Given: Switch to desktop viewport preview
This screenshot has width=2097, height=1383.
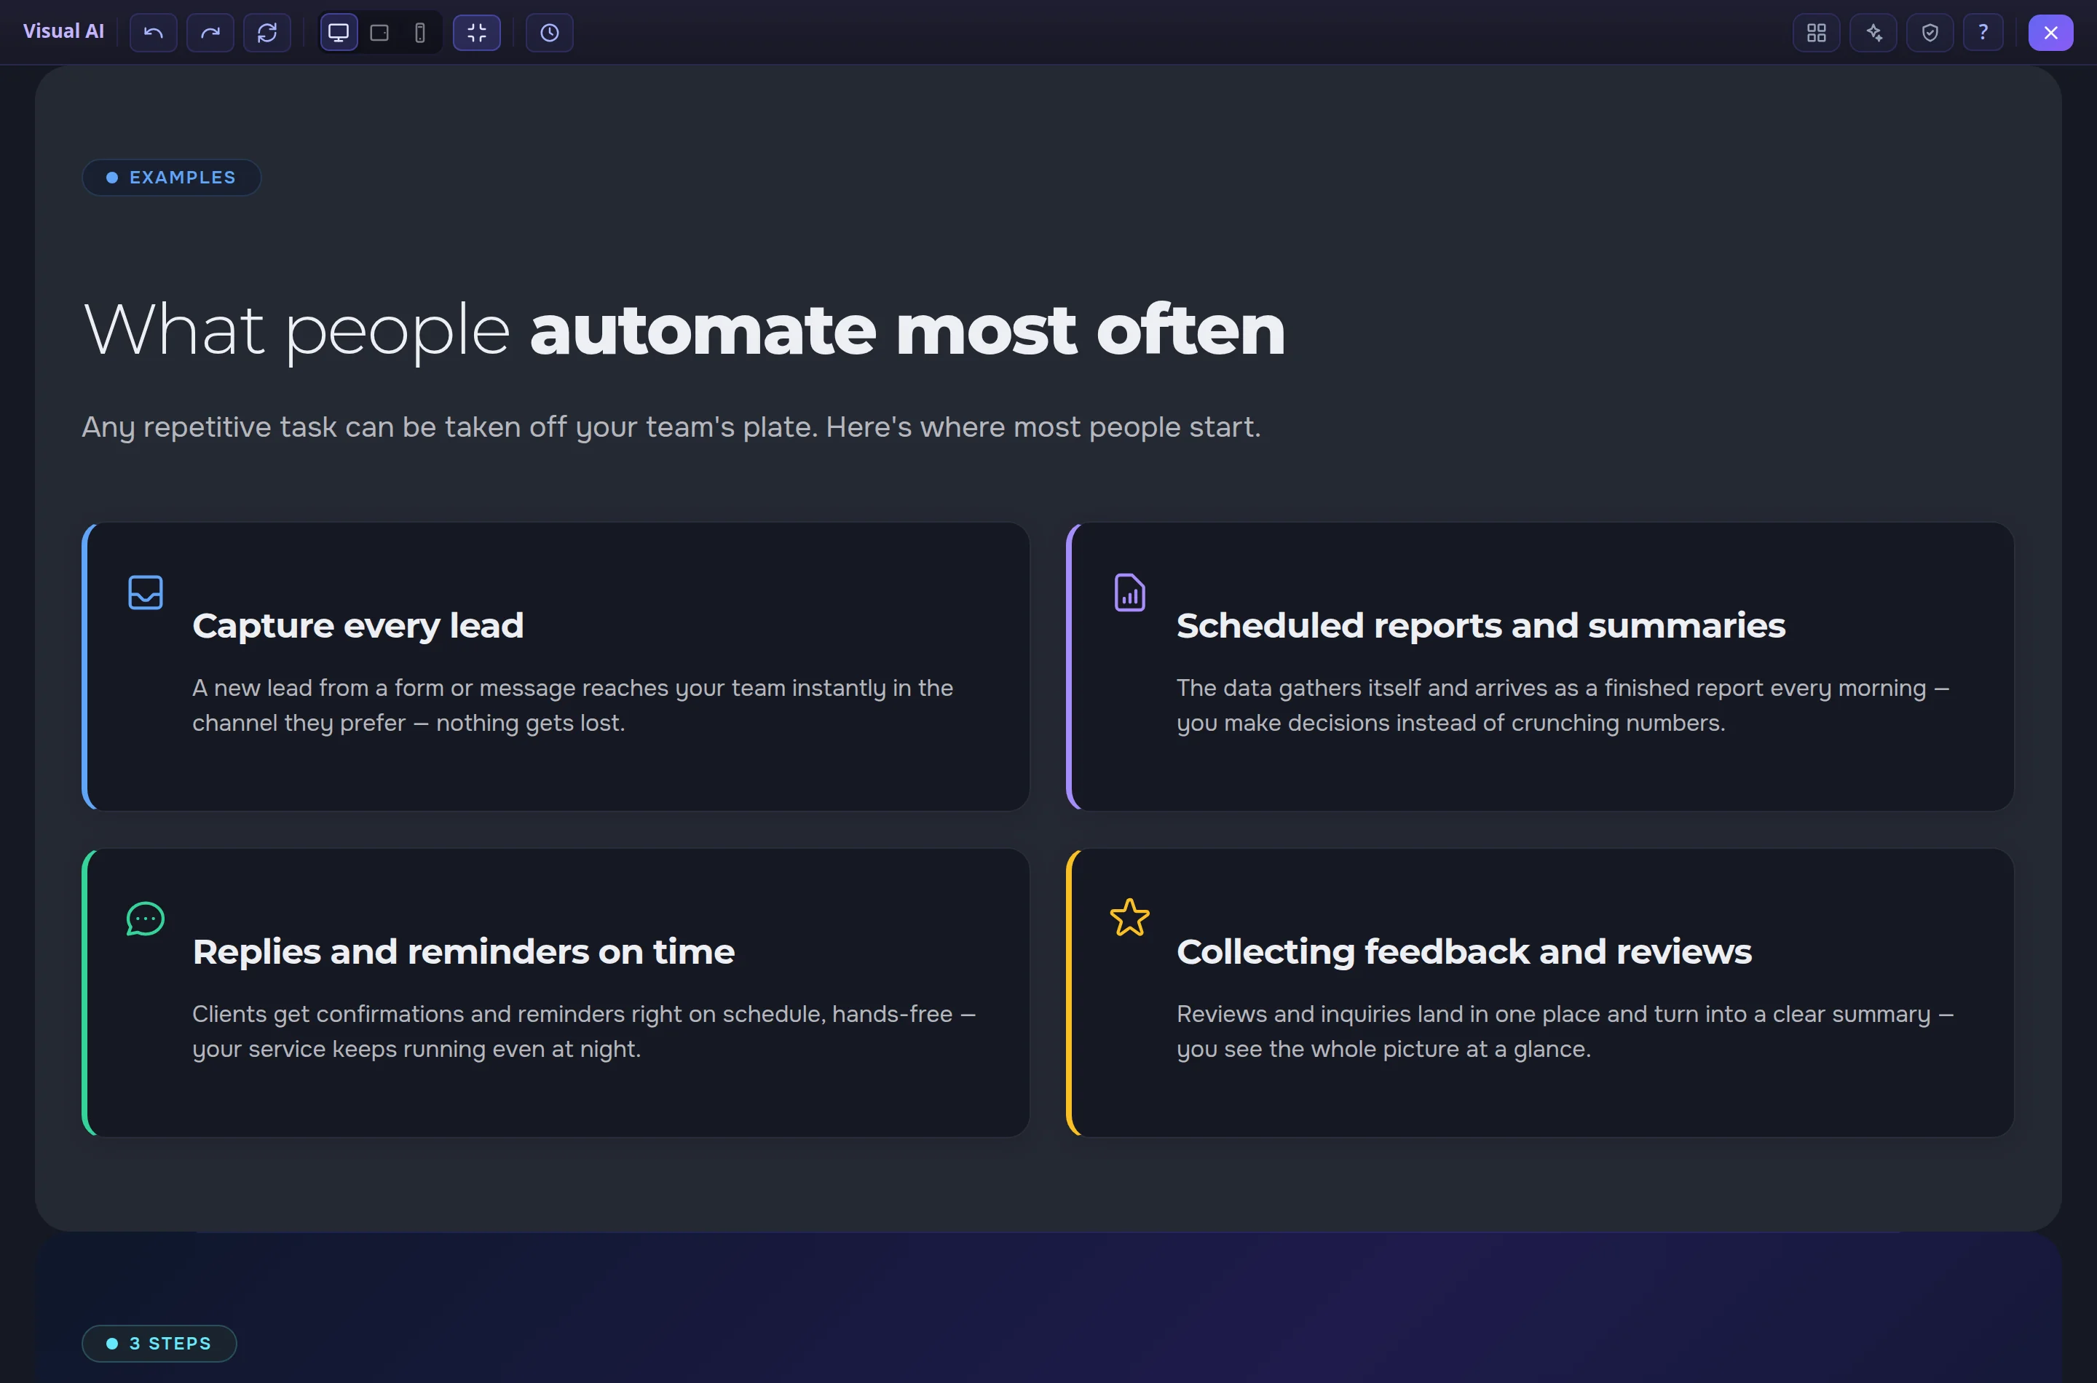Looking at the screenshot, I should (339, 33).
